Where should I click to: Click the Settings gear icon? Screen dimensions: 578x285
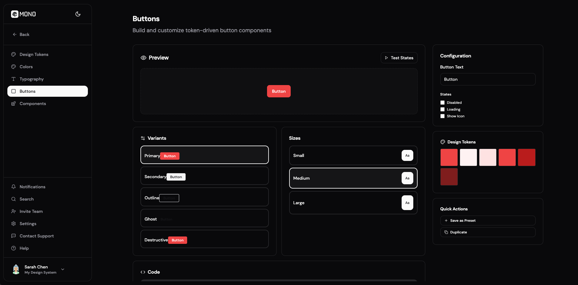click(x=14, y=224)
